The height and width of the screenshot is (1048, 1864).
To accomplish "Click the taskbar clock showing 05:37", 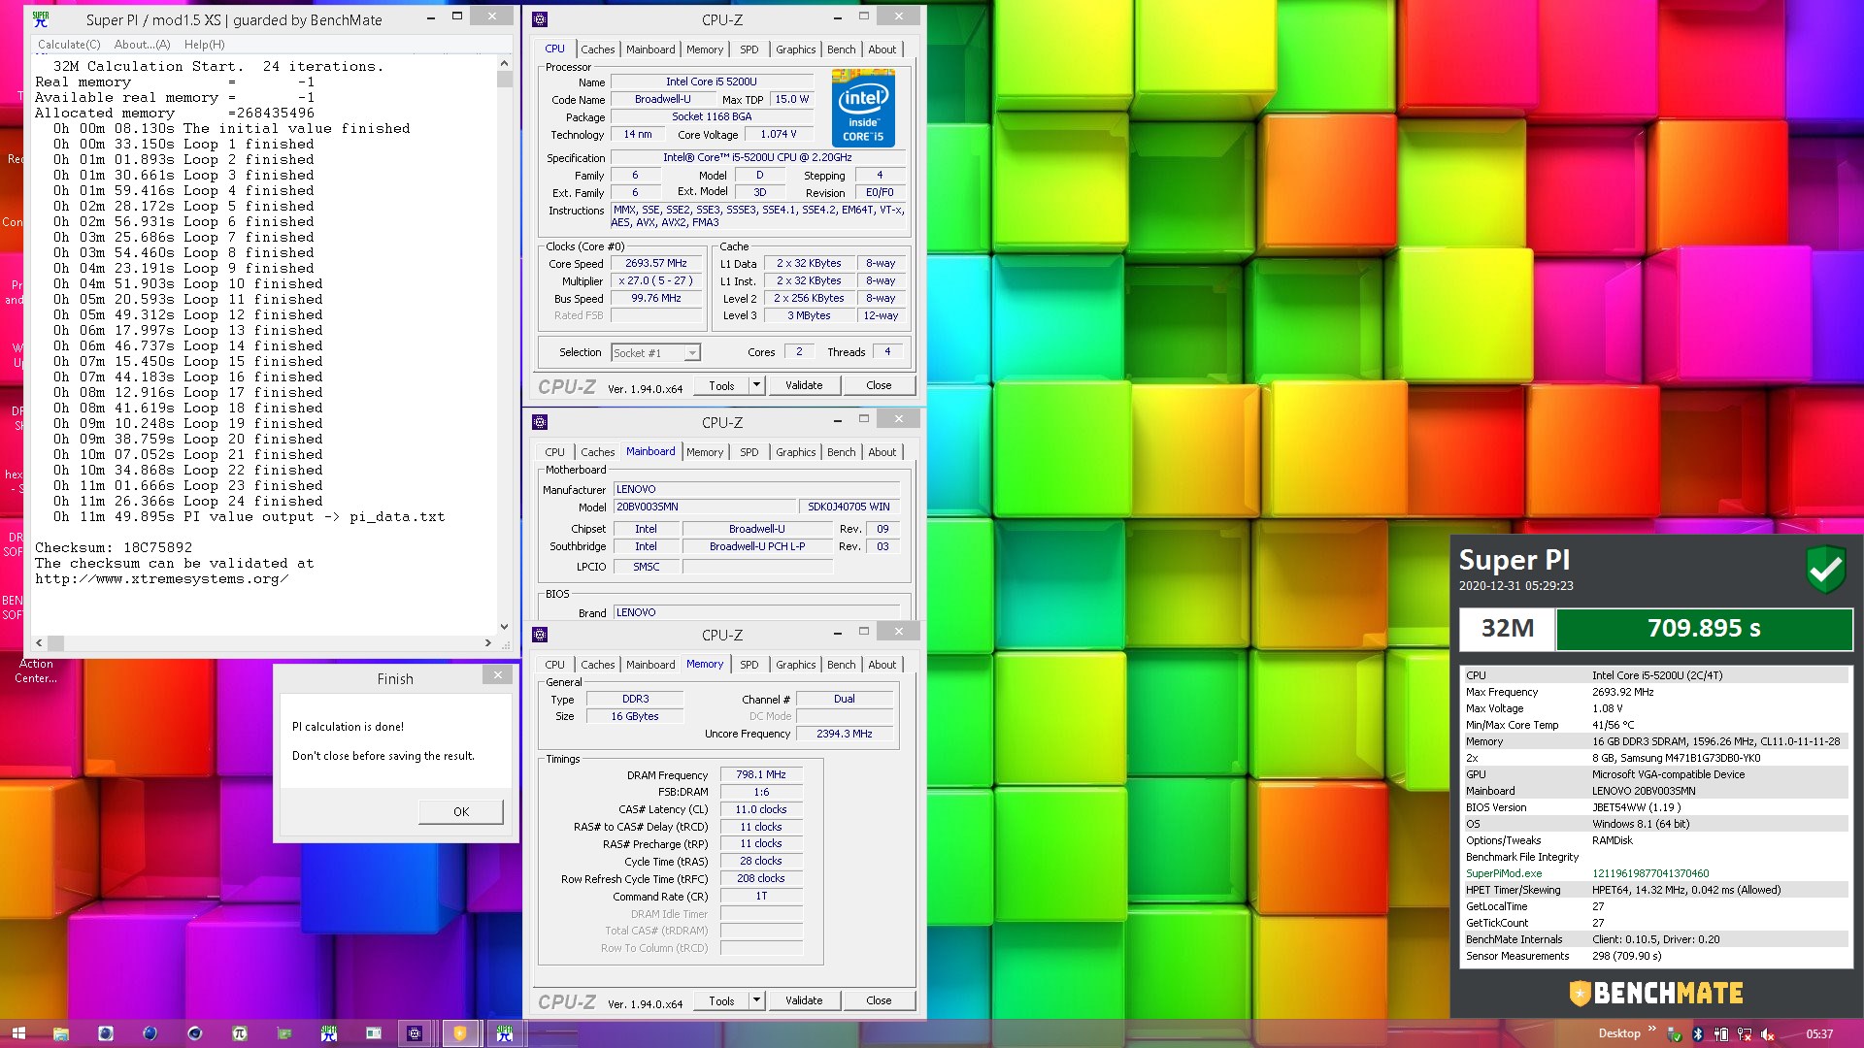I will (x=1819, y=1034).
